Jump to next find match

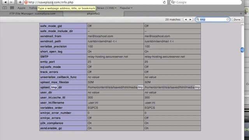[190, 19]
